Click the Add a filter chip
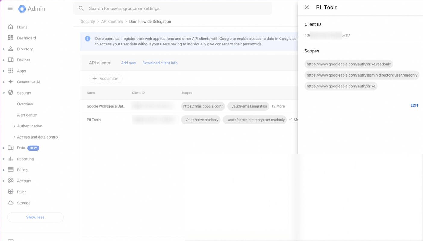Viewport: 423px width, 241px height. pos(106,78)
